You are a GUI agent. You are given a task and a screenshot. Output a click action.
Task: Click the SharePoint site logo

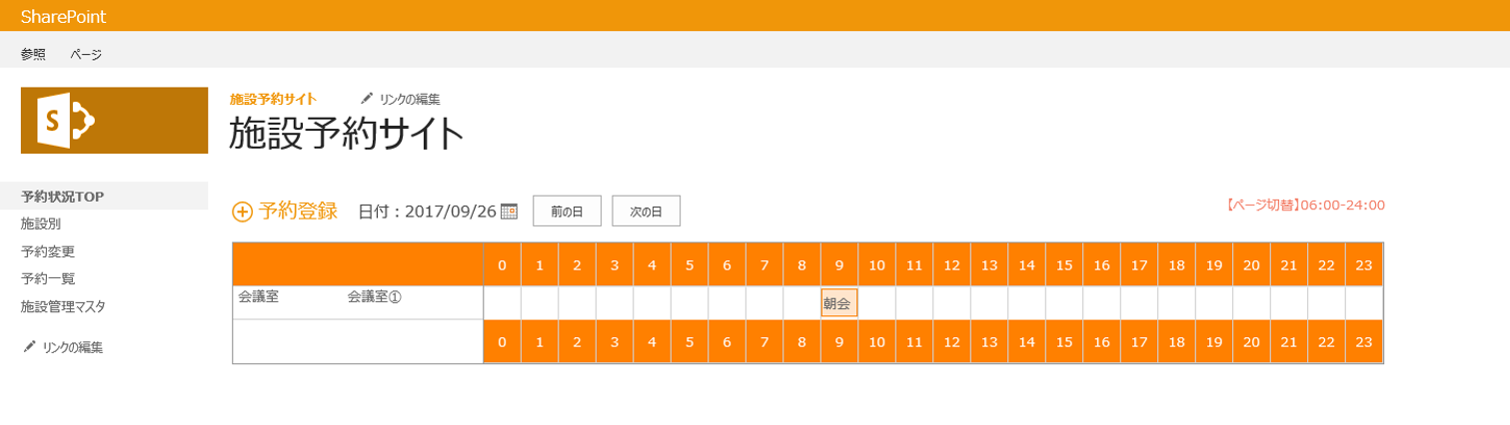[x=114, y=121]
